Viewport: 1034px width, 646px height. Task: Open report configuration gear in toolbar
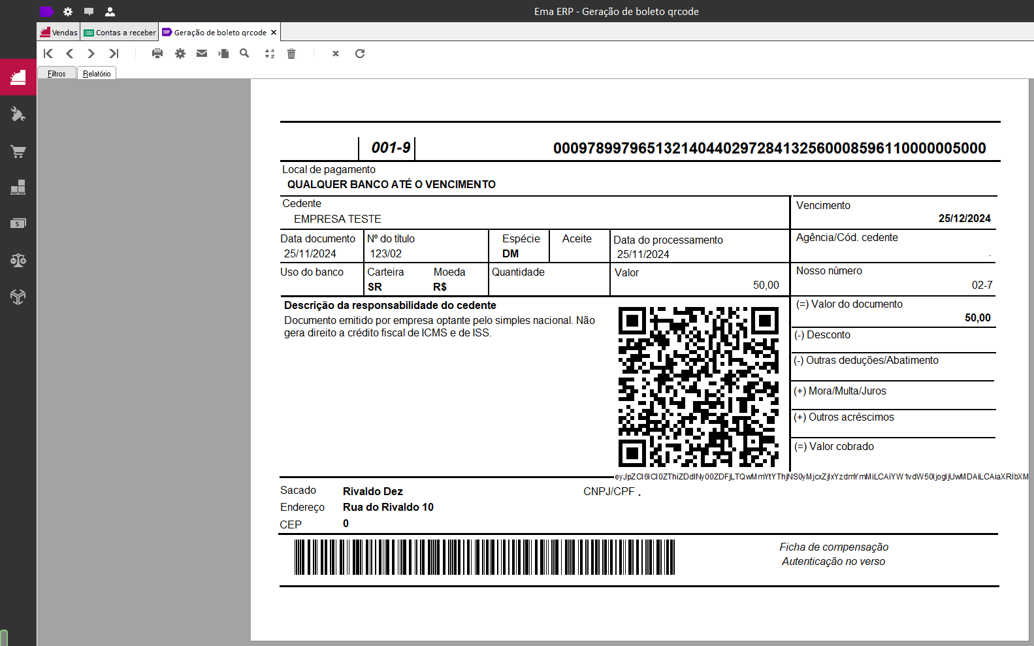pos(180,54)
